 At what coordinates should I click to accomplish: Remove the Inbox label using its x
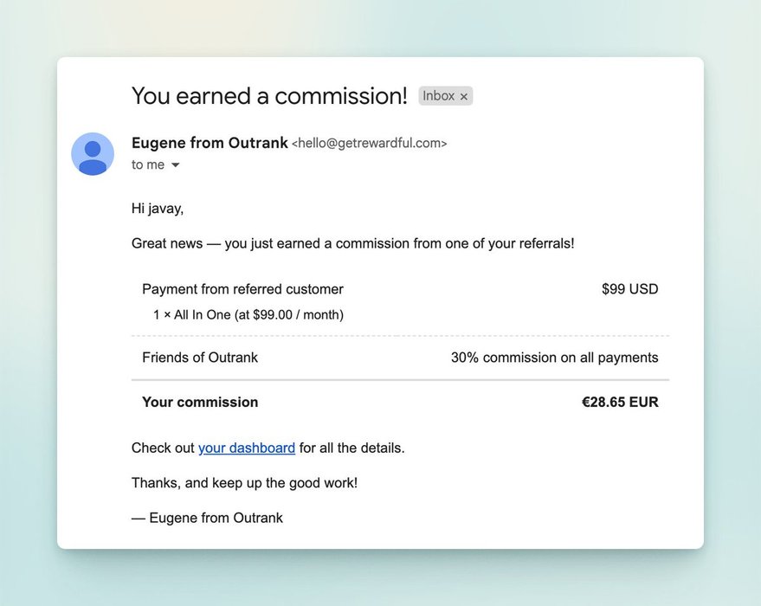[x=464, y=97]
